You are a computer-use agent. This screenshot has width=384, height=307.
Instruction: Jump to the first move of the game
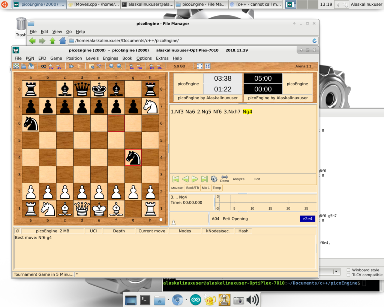pyautogui.click(x=175, y=179)
